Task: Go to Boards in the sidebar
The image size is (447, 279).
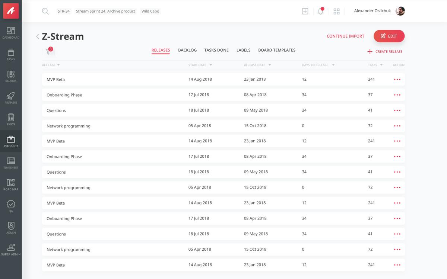Action: (x=11, y=76)
